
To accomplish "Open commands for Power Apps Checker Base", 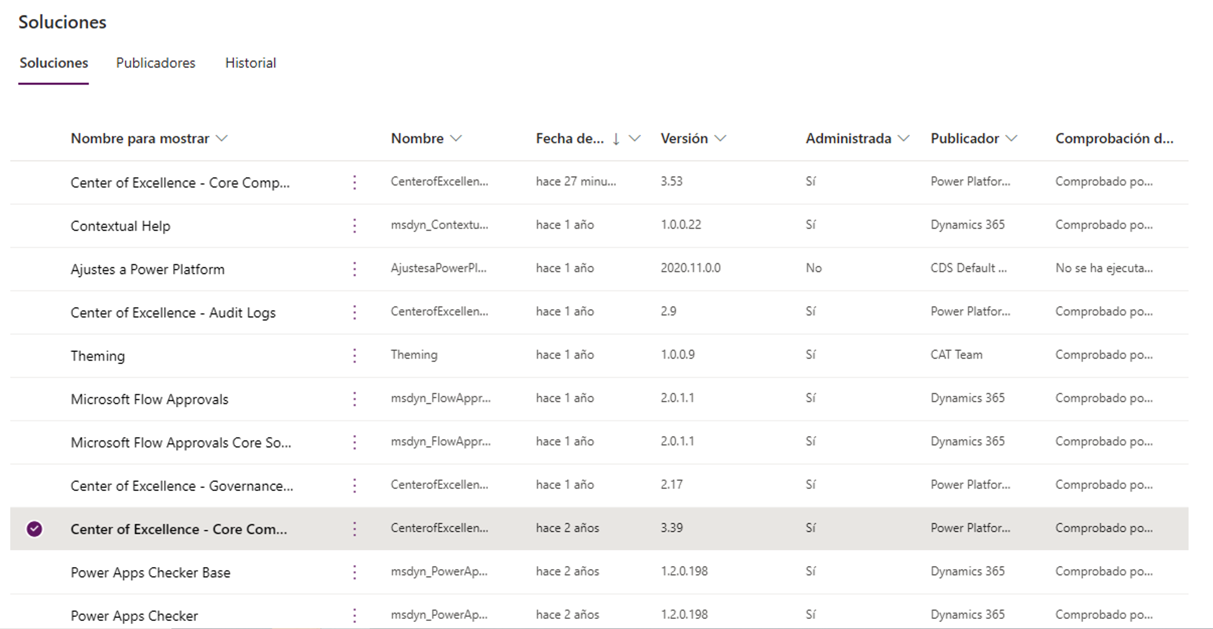I will click(355, 572).
